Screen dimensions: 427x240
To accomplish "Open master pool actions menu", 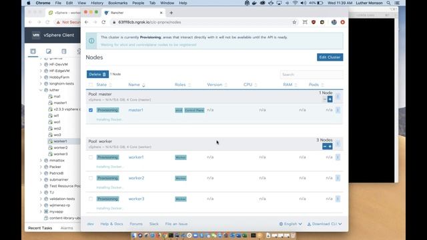I will point(338,96).
